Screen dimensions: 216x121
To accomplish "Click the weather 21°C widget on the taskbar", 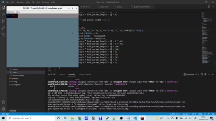I will click(x=160, y=118).
